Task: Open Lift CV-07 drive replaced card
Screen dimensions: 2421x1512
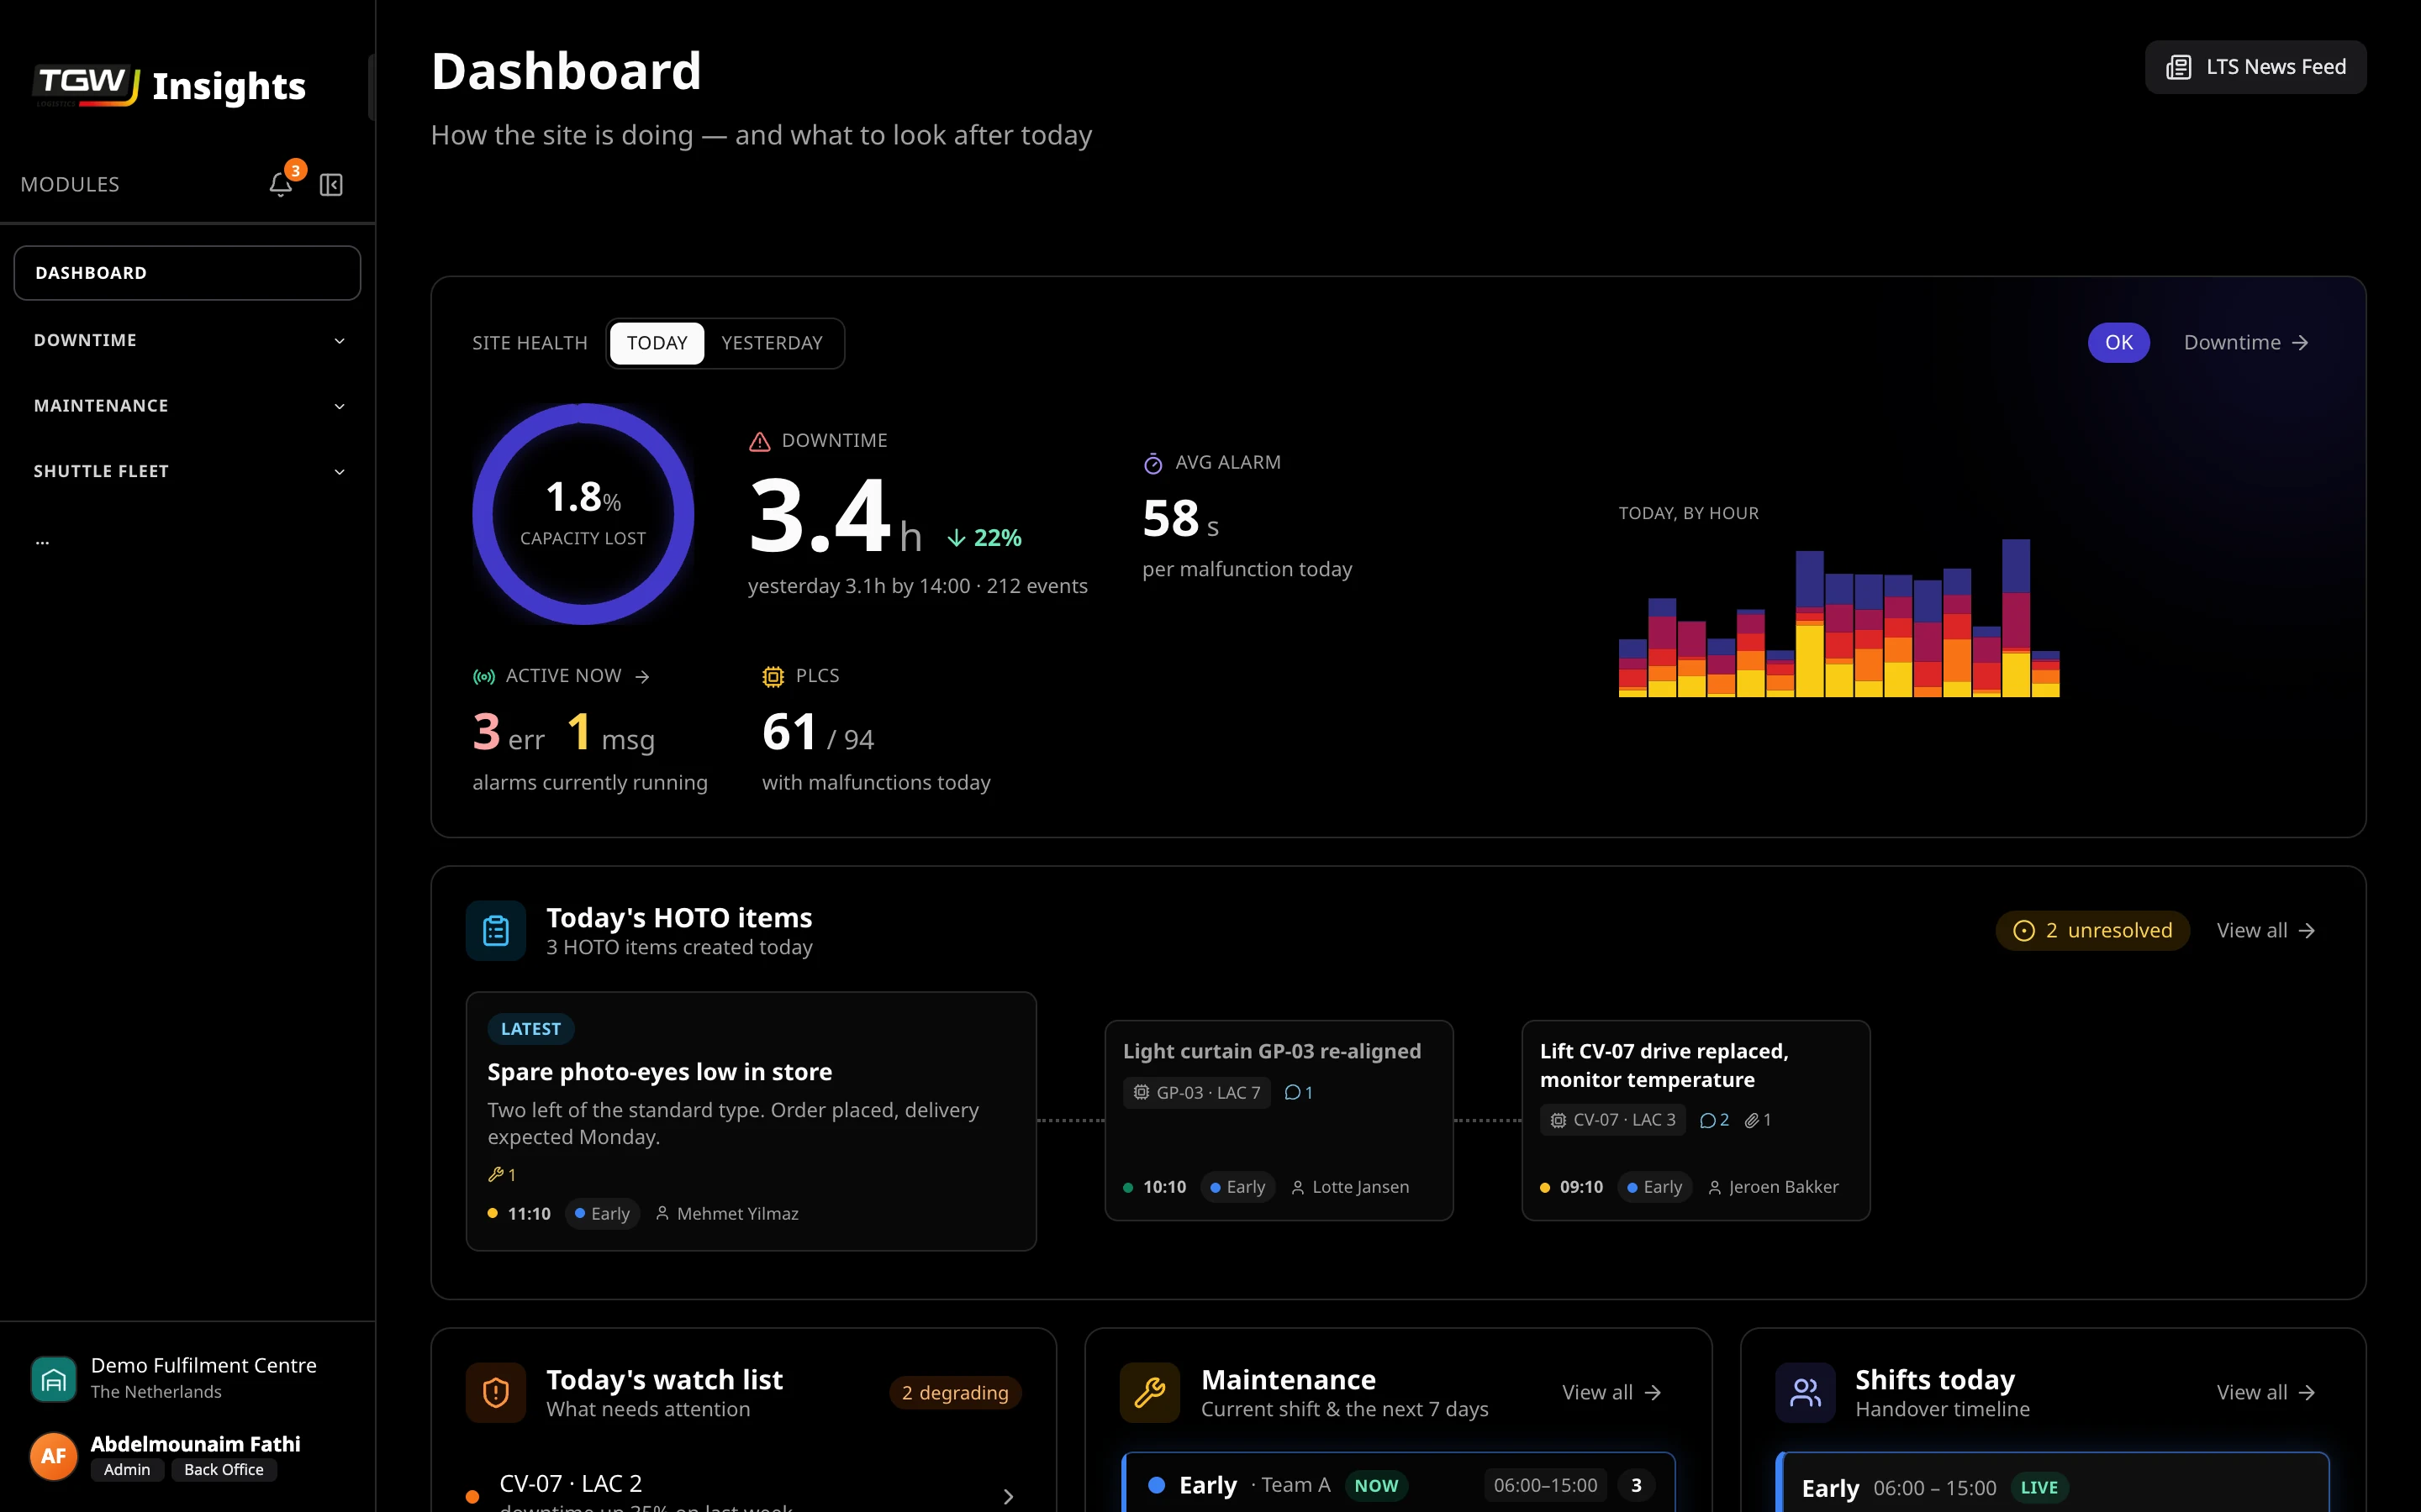Action: pos(1696,1120)
